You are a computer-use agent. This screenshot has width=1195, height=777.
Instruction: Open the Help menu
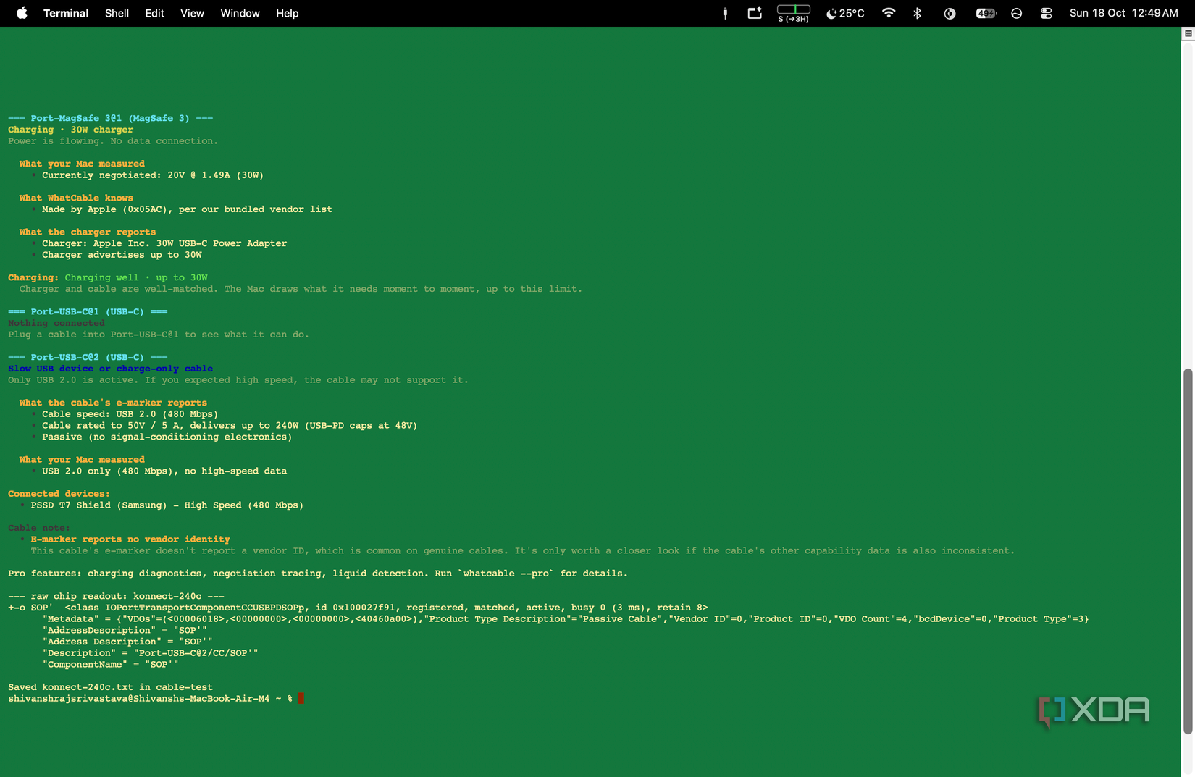[287, 13]
